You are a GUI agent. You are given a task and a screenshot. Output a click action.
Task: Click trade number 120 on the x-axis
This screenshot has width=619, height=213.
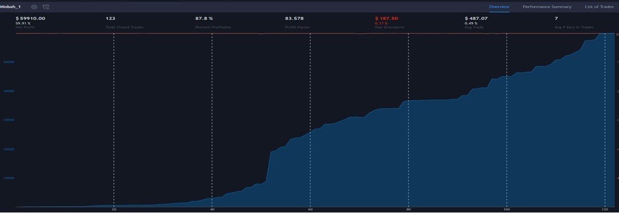pos(605,210)
